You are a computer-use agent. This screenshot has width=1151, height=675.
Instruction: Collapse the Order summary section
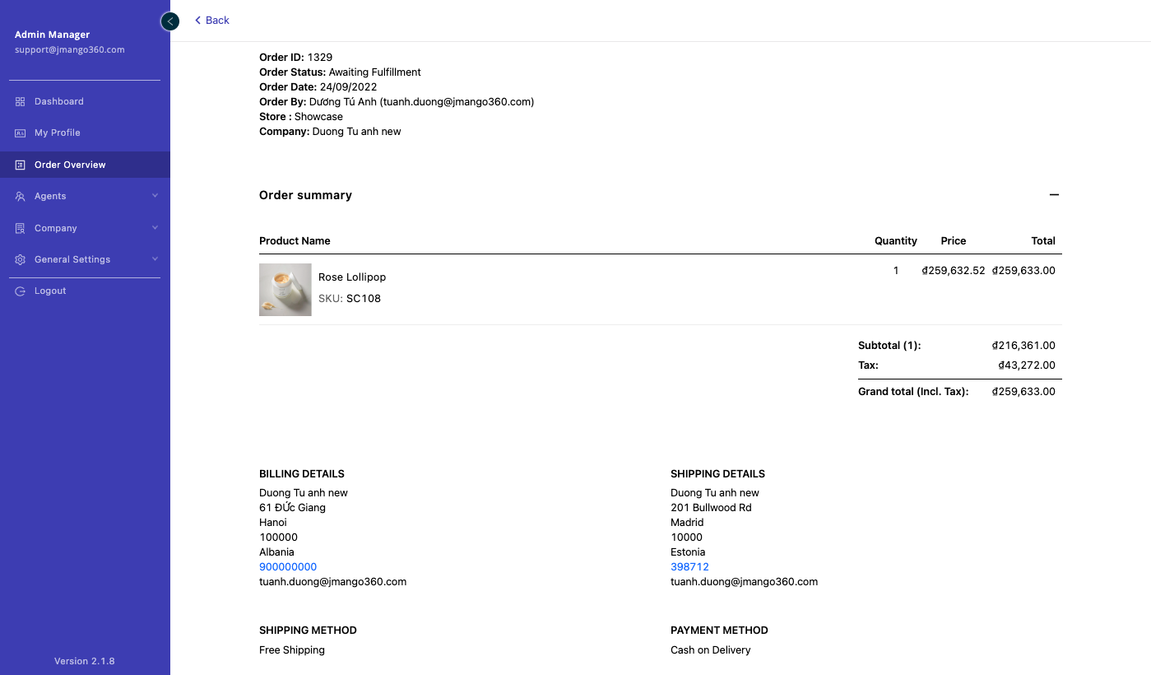coord(1054,195)
